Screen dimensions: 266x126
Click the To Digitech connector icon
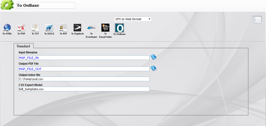(77, 28)
